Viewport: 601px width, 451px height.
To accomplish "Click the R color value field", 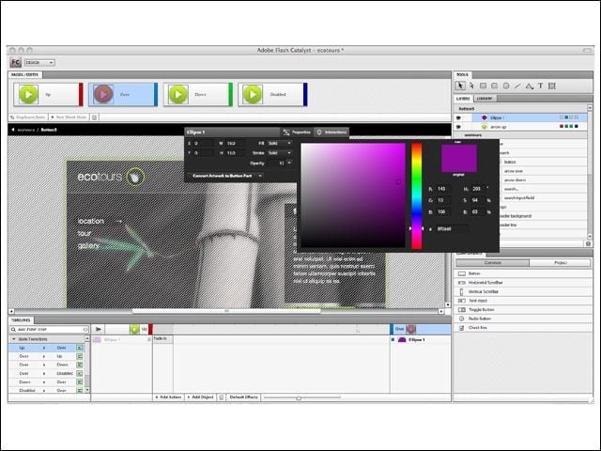I will click(x=443, y=189).
